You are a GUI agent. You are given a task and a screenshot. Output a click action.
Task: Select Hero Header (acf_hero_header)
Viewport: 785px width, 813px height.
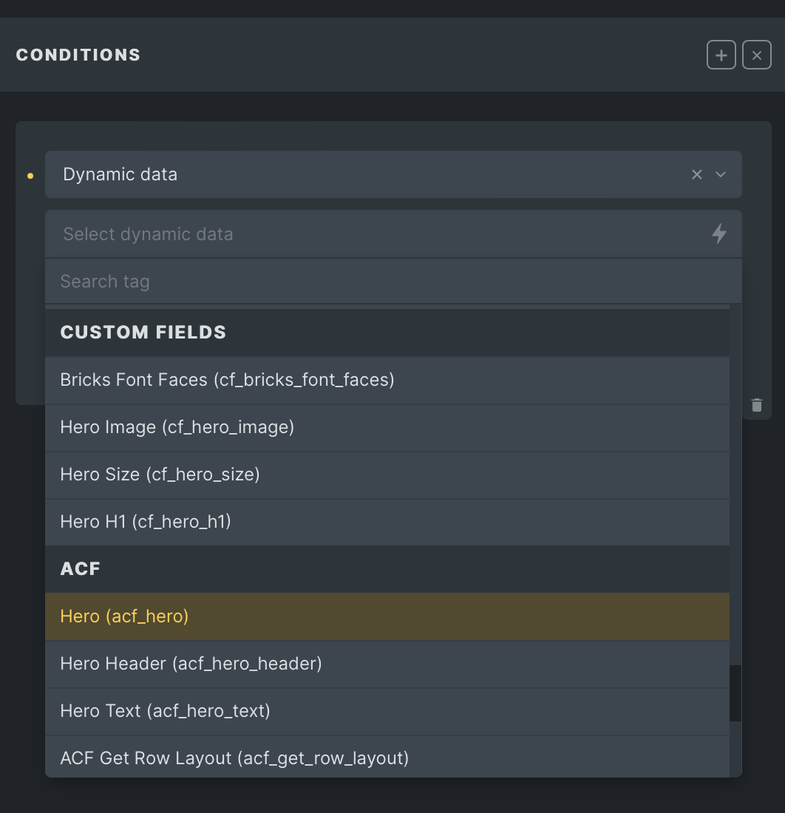pyautogui.click(x=387, y=664)
